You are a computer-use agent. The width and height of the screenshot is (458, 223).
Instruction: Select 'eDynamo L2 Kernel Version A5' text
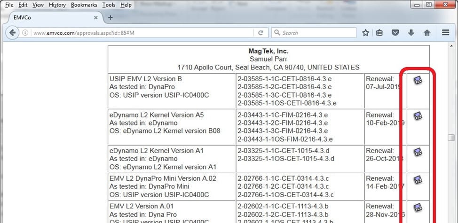click(x=157, y=115)
